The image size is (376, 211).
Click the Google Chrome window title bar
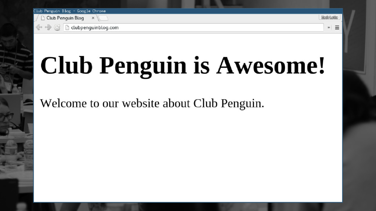point(188,11)
